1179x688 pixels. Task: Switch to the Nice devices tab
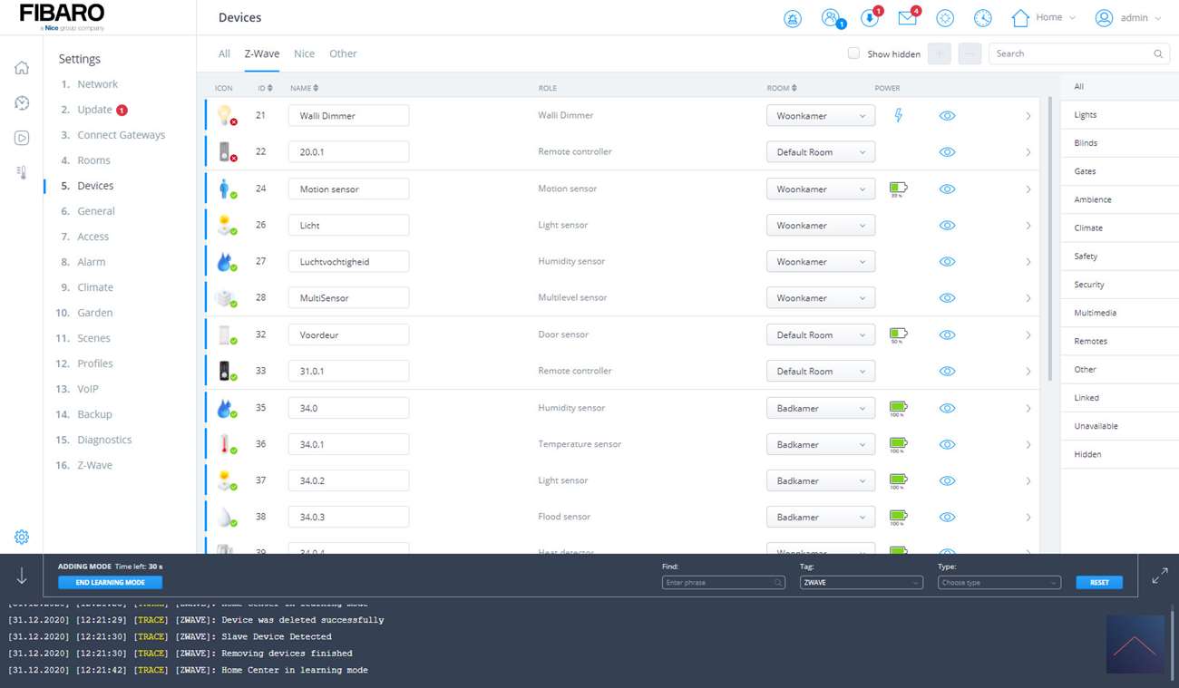point(304,53)
